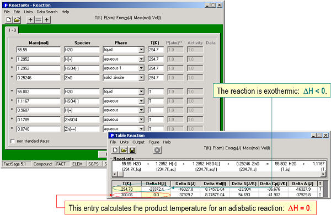Click the SGPS compound database button
Viewport: 331px width, 215px height.
pos(93,164)
